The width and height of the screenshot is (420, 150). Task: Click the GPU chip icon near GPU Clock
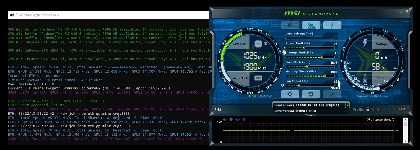[258, 44]
